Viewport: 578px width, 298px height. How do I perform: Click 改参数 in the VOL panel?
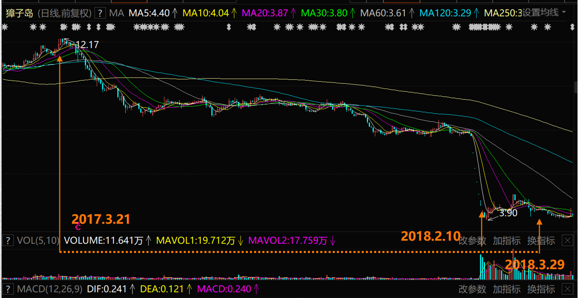pos(472,241)
